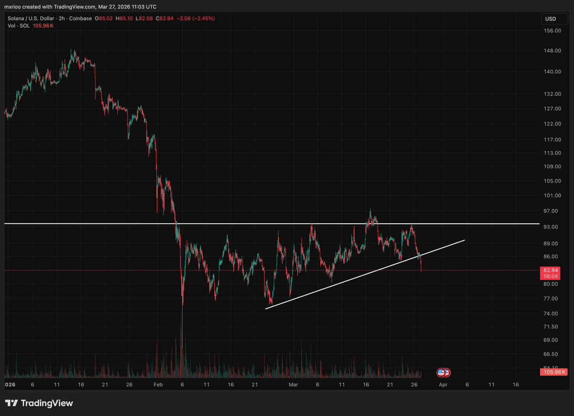Click the 109.00 price axis label
The width and height of the screenshot is (574, 416).
point(552,166)
